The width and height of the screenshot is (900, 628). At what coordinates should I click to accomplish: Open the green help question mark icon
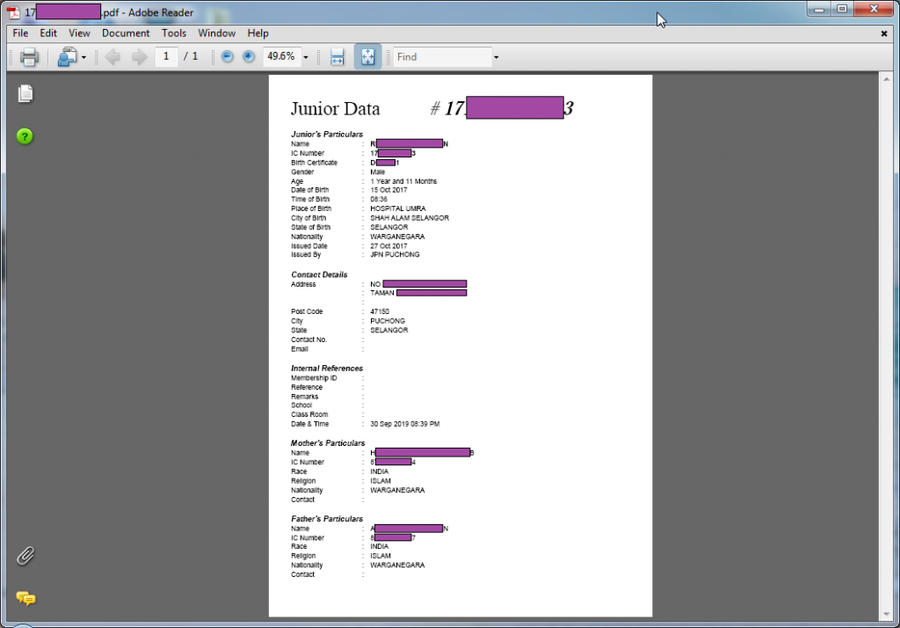(25, 136)
